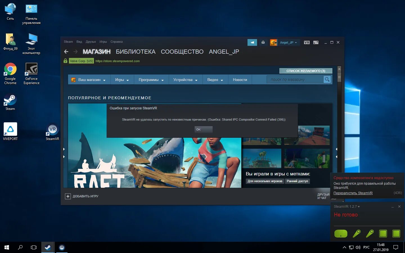Click the store search input field

pos(295,80)
